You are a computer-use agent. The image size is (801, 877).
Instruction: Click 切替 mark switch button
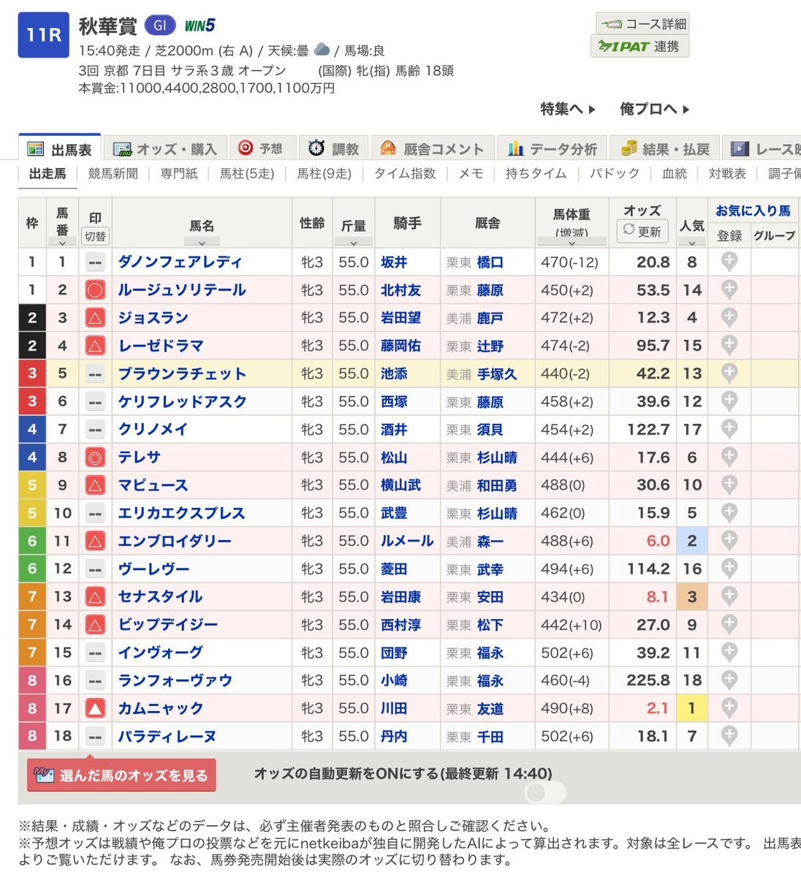(95, 236)
